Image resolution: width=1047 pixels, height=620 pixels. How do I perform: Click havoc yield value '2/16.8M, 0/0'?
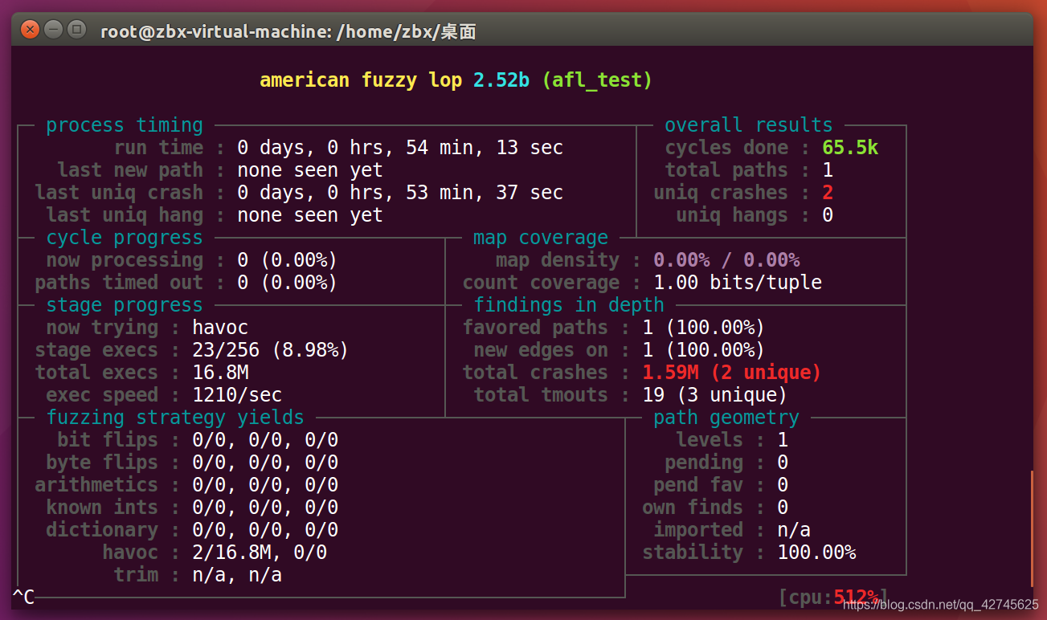coord(260,553)
